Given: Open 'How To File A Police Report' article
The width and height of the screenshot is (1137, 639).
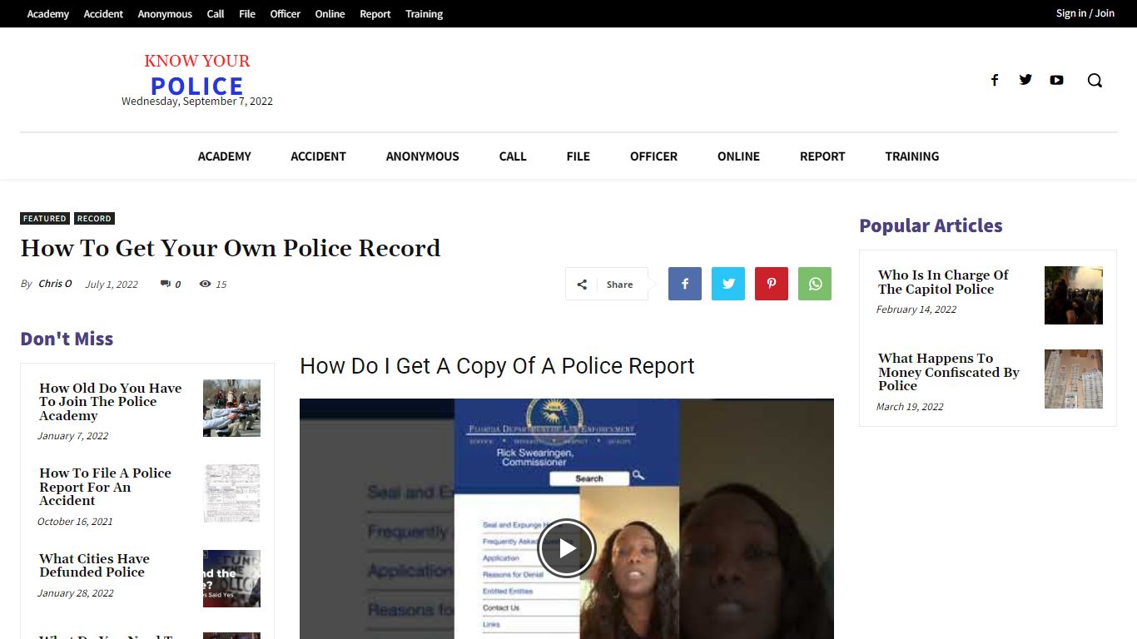Looking at the screenshot, I should [105, 487].
